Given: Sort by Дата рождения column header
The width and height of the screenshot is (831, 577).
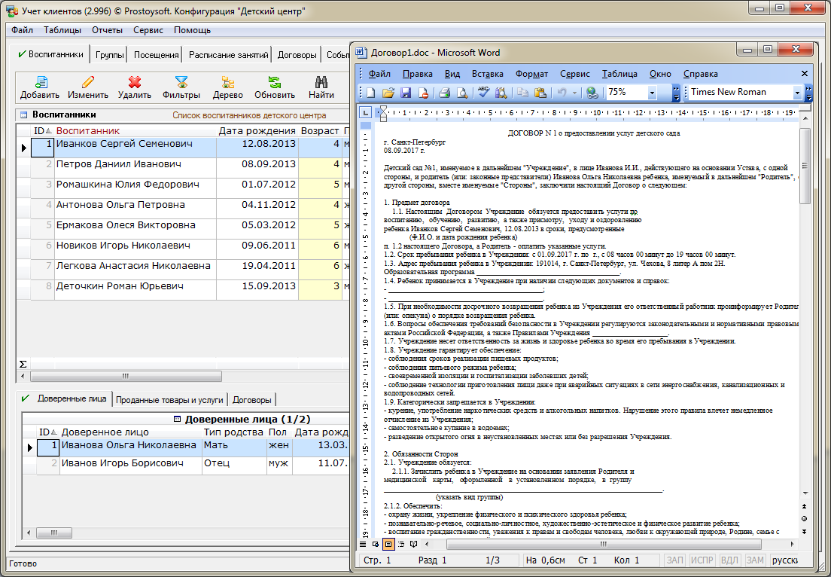Looking at the screenshot, I should (257, 131).
